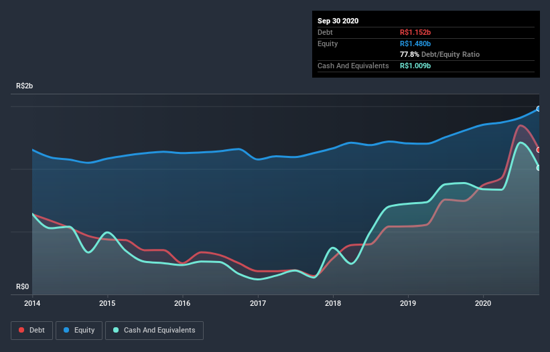Click the R$0 y-axis label
The height and width of the screenshot is (352, 550).
coord(23,286)
